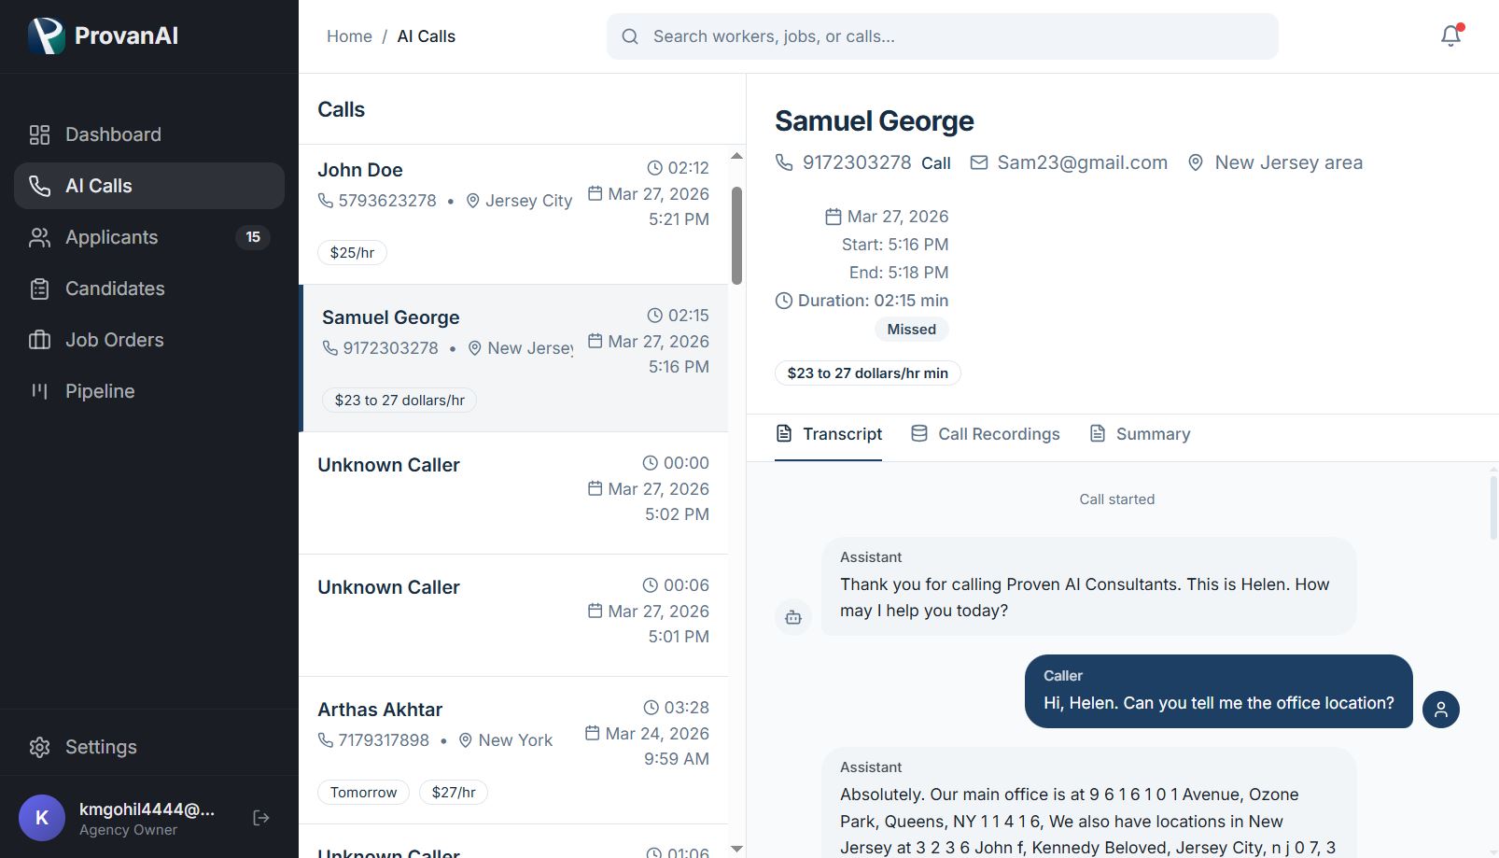The image size is (1499, 858).
Task: Open the Settings gear
Action: tap(39, 747)
